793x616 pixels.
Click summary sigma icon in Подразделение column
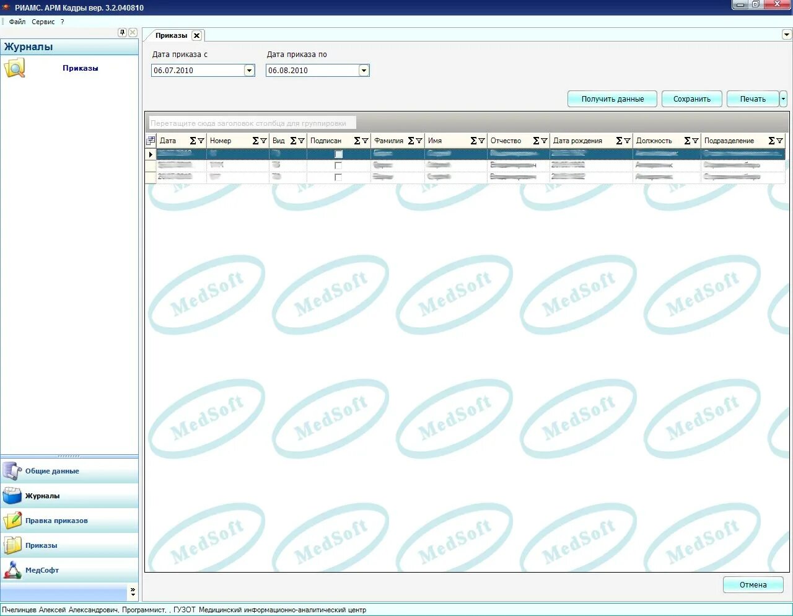[771, 141]
